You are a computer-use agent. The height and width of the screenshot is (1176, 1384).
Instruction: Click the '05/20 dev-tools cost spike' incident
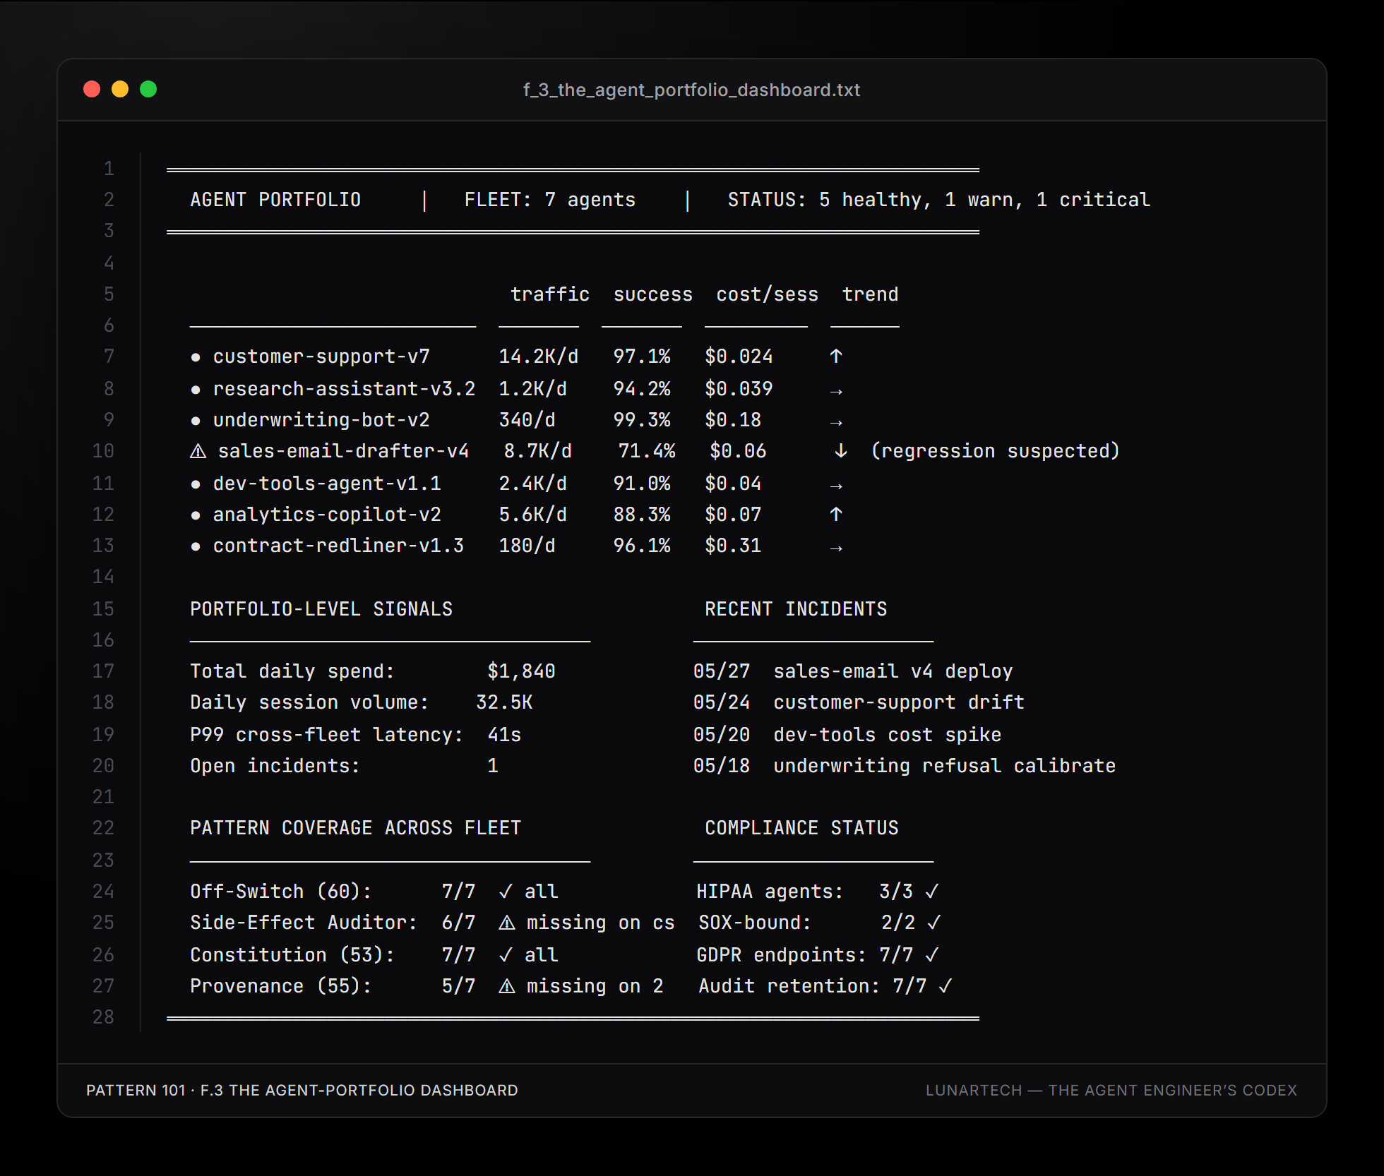click(847, 735)
